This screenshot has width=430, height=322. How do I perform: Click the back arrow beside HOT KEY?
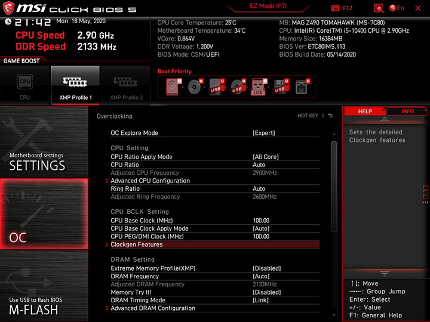click(x=330, y=116)
